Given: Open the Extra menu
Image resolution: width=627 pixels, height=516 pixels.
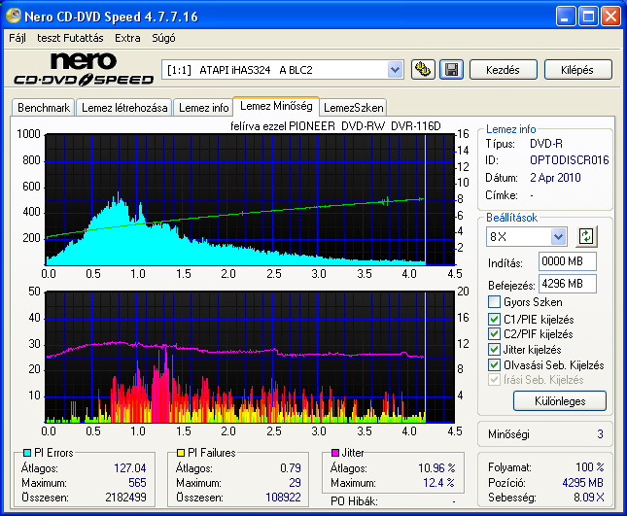Looking at the screenshot, I should (127, 38).
